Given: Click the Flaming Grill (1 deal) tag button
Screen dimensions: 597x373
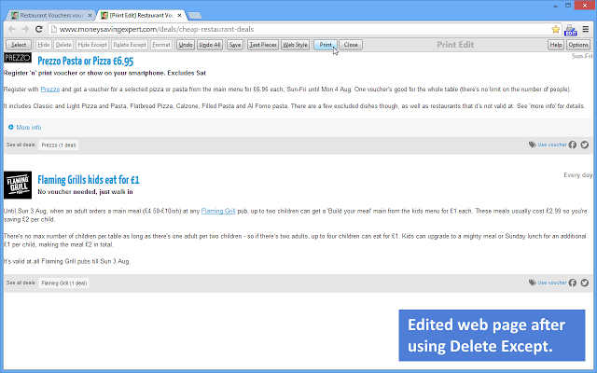Looking at the screenshot, I should pos(64,283).
